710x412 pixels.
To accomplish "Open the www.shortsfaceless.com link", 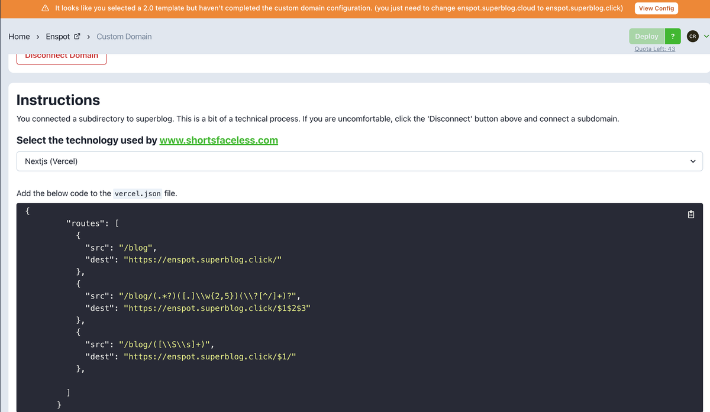I will (x=218, y=141).
